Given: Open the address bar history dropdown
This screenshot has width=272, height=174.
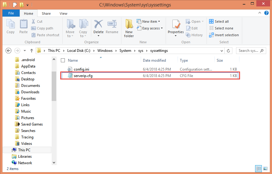Looking at the screenshot, I should [x=222, y=51].
